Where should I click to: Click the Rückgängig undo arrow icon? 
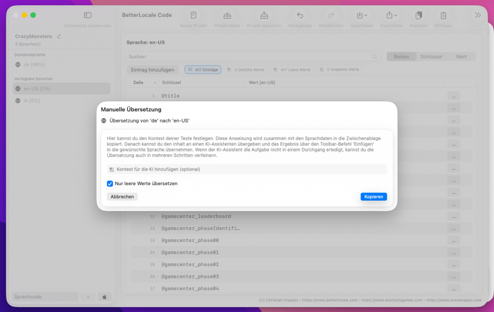coord(300,15)
